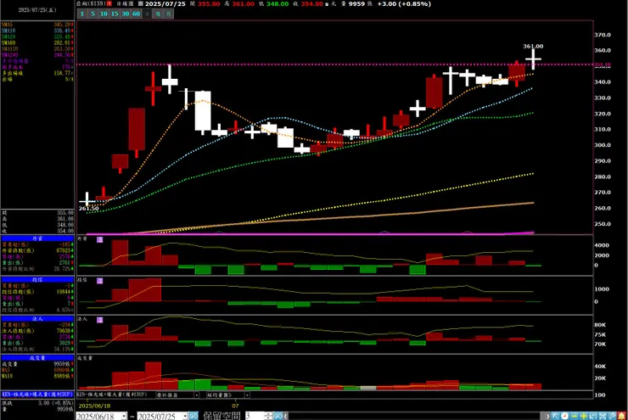This screenshot has width=628, height=420.
Task: Open the end date 2025/07/25 dropdown
Action: pyautogui.click(x=186, y=417)
